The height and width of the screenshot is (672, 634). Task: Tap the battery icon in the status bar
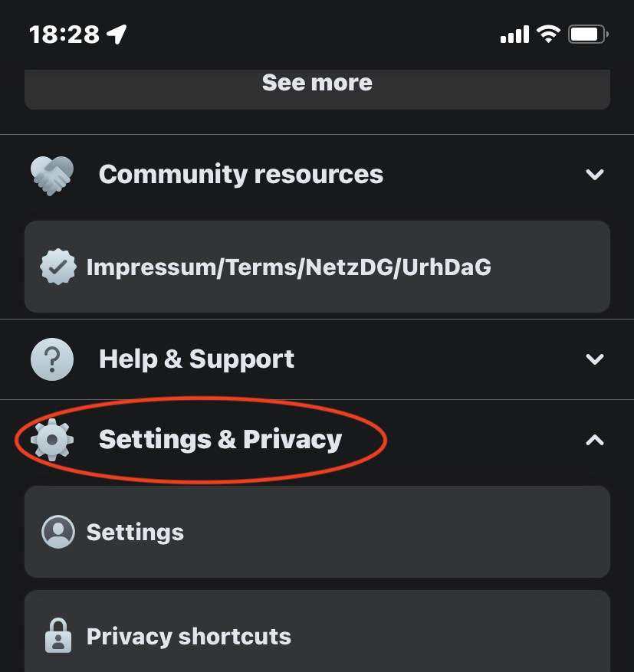[x=588, y=34]
